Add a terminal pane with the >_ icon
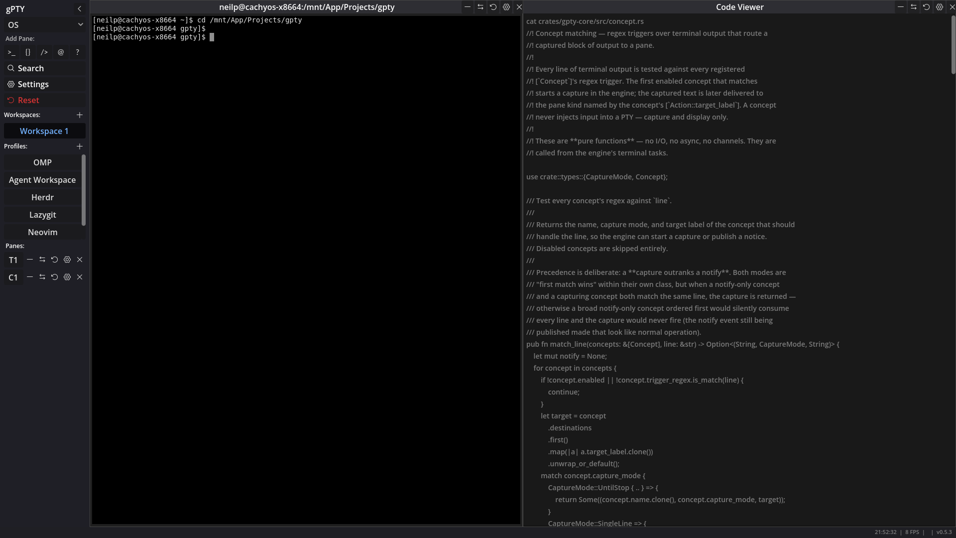 (11, 52)
